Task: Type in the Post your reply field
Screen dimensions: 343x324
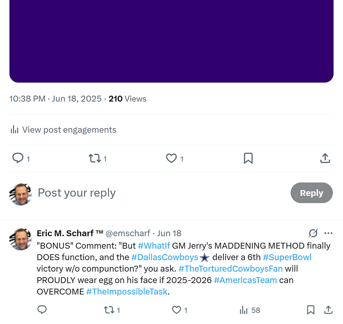Action: click(143, 193)
